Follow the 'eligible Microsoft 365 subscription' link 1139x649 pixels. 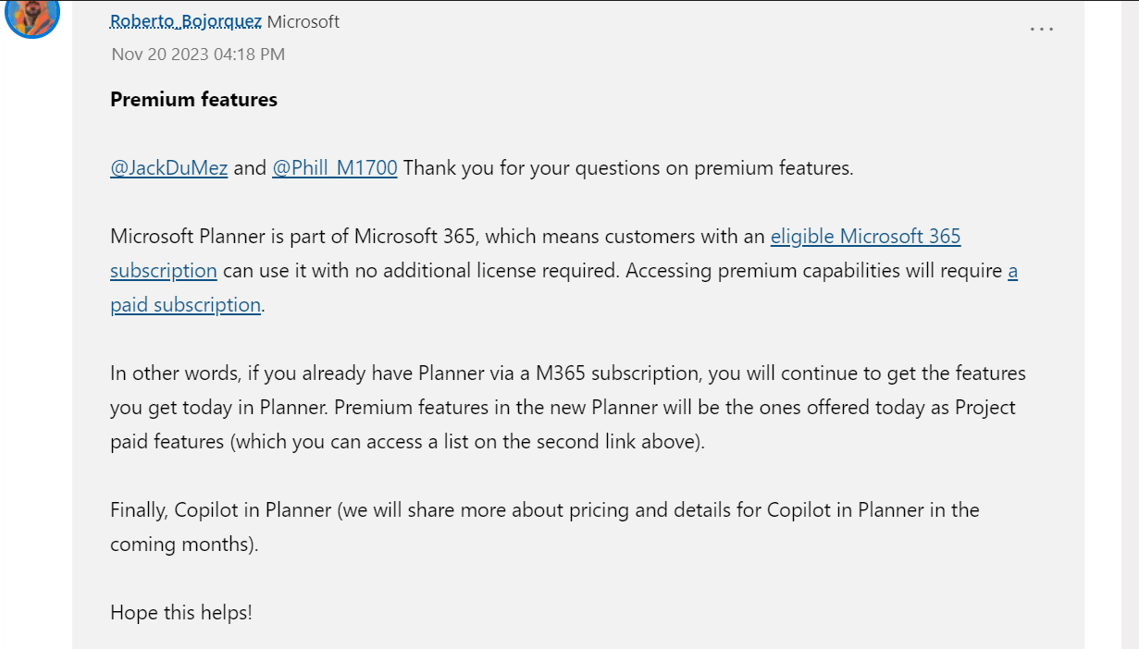pos(865,237)
